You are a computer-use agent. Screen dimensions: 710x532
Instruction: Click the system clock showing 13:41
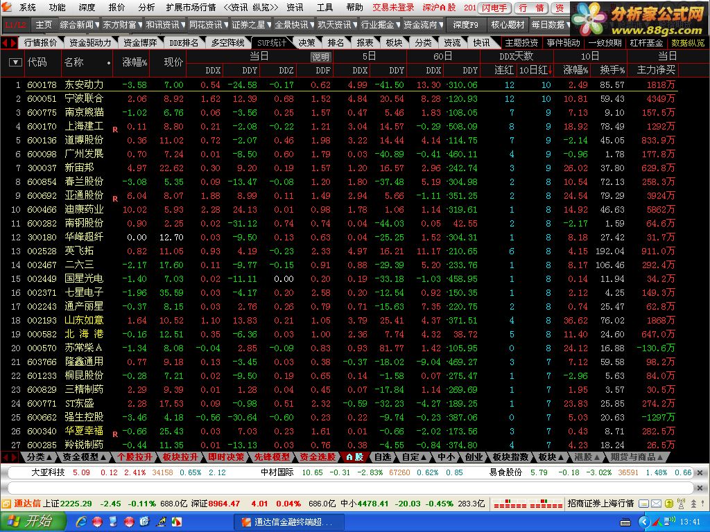coord(690,522)
